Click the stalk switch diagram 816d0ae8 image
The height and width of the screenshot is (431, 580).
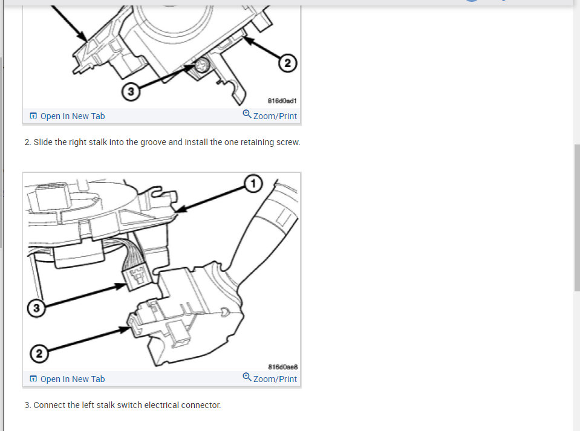click(x=162, y=272)
